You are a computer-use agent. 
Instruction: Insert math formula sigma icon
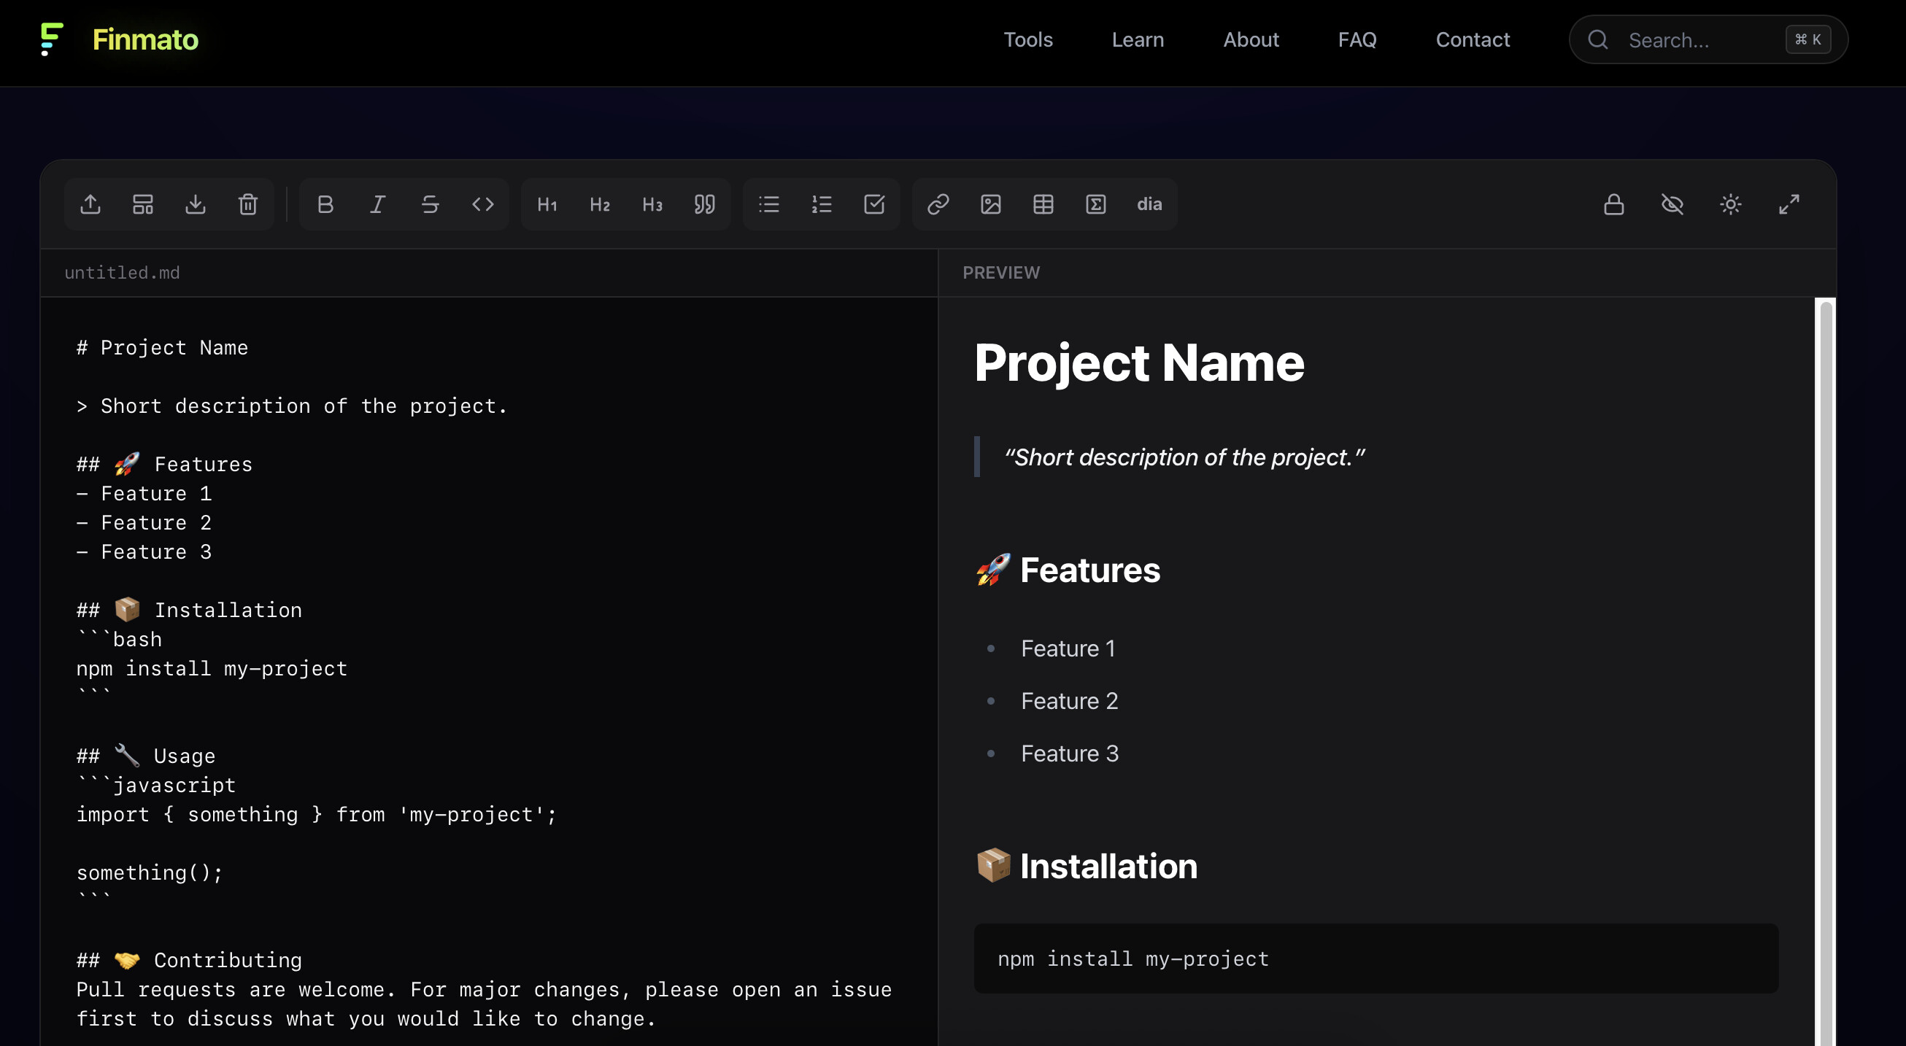(1096, 204)
